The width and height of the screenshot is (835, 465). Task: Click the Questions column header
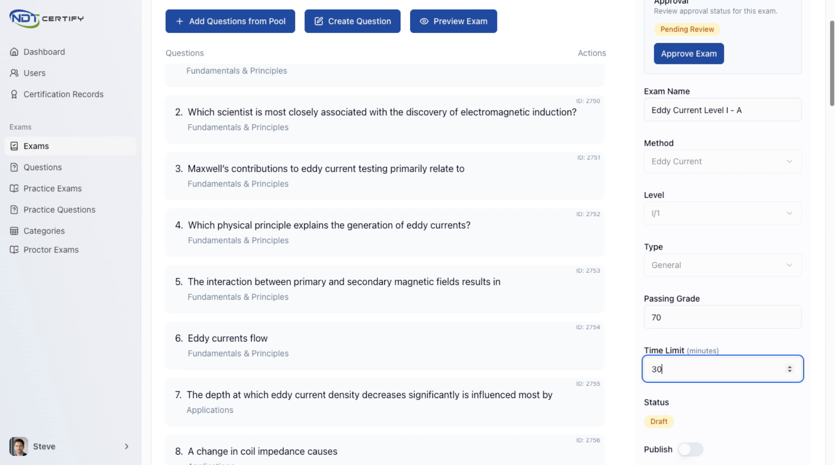tap(184, 53)
